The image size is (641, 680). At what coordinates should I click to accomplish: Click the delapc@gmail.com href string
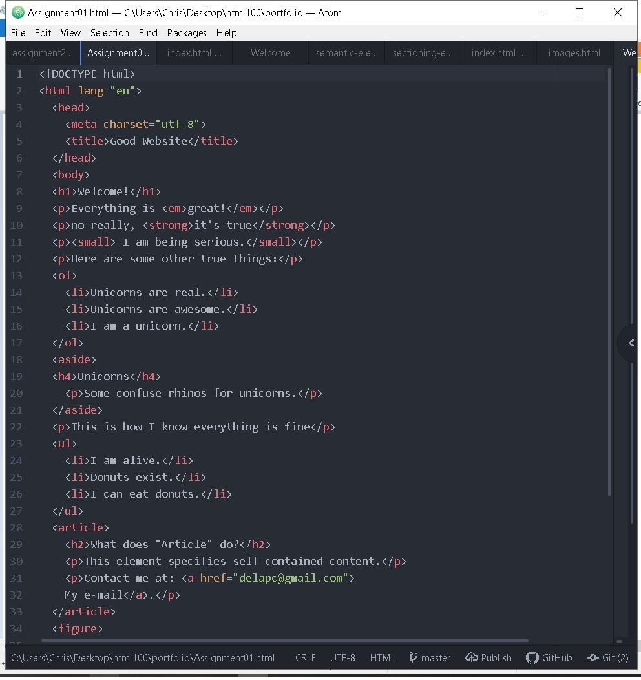point(290,578)
